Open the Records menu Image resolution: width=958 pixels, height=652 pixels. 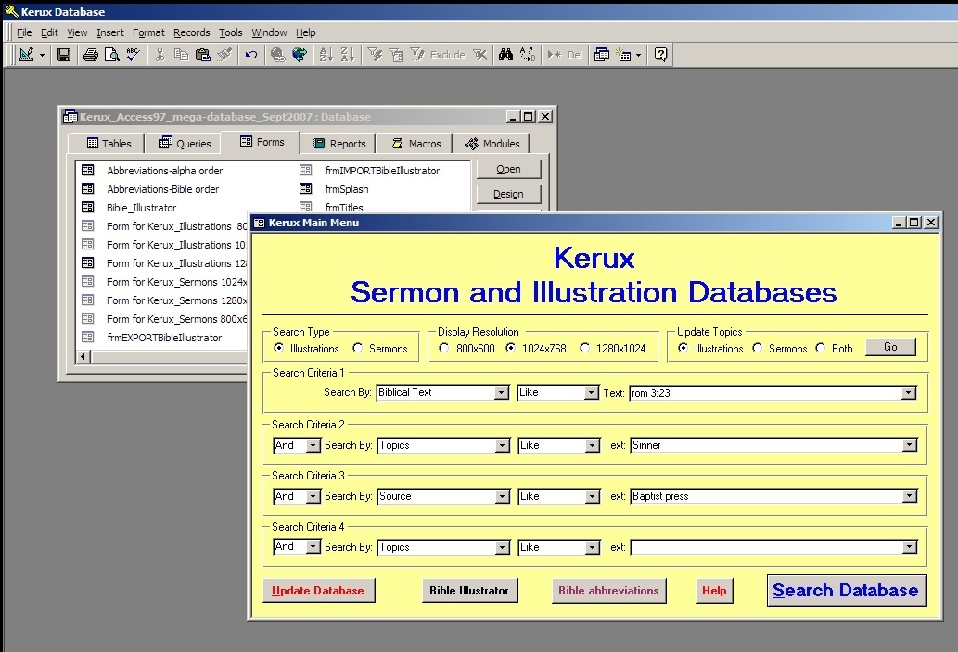[x=191, y=32]
